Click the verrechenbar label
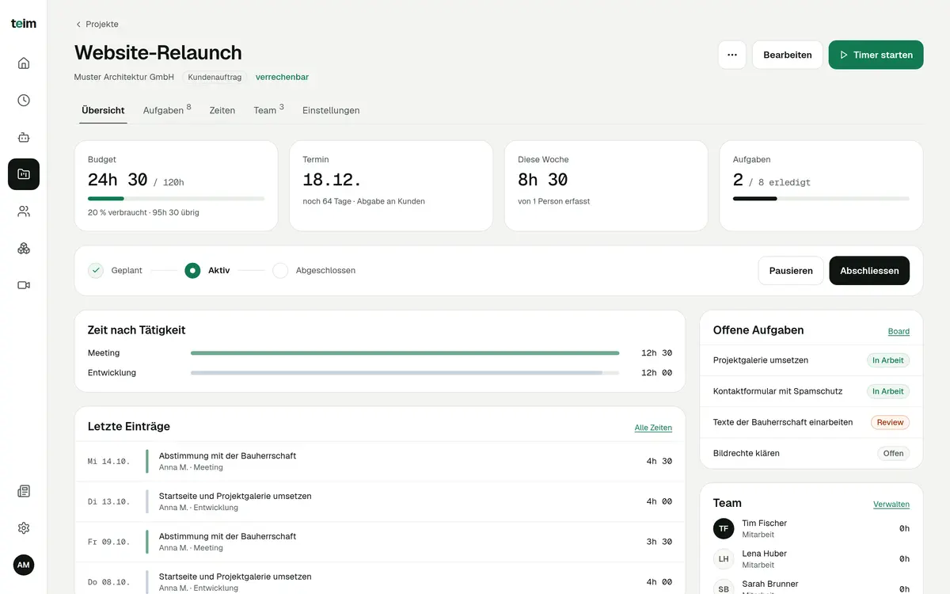 282,78
